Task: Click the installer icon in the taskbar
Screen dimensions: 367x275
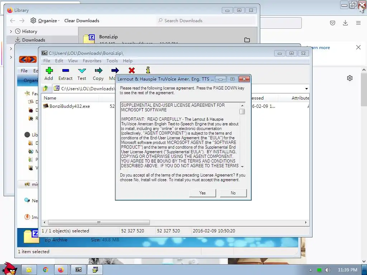Action: [95, 270]
